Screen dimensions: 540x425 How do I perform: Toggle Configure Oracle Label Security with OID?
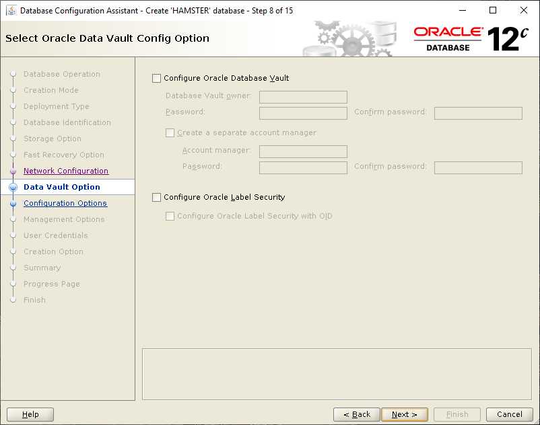point(170,216)
